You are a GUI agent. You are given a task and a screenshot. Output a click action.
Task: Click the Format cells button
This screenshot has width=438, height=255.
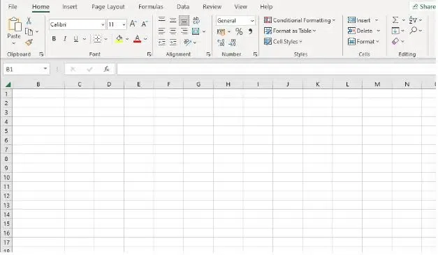pos(363,42)
